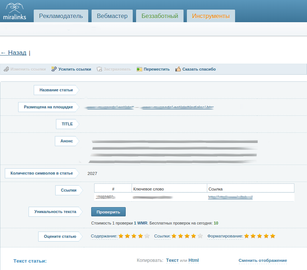This screenshot has width=307, height=270.
Task: Click the Ссылка column header
Action: 251,189
